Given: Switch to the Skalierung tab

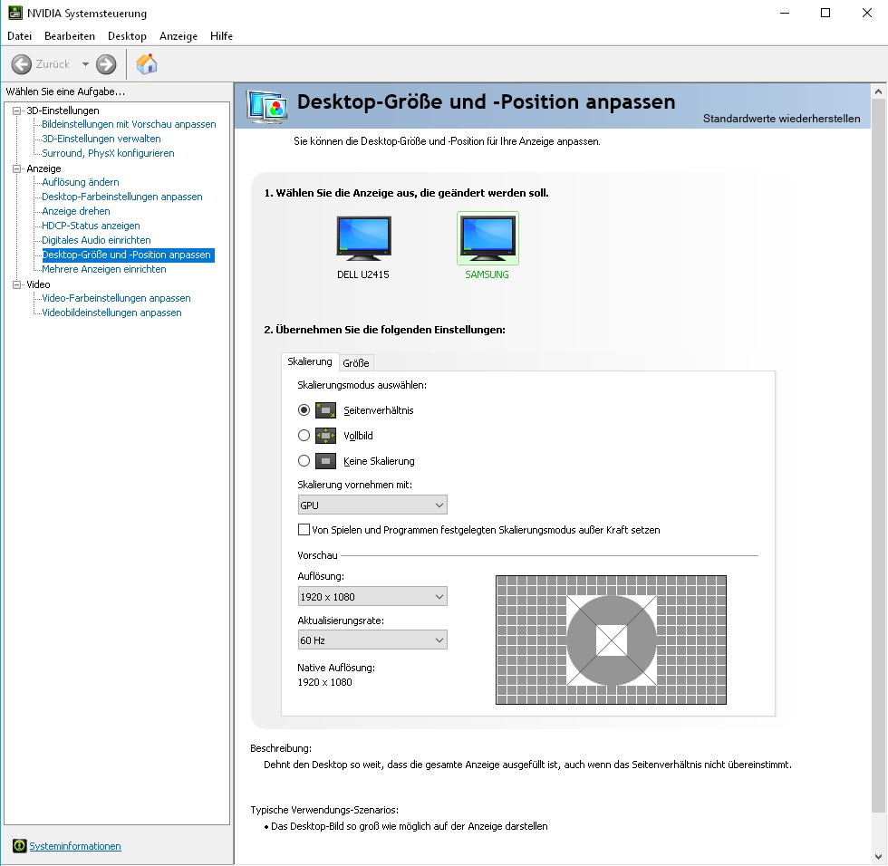Looking at the screenshot, I should pyautogui.click(x=310, y=361).
